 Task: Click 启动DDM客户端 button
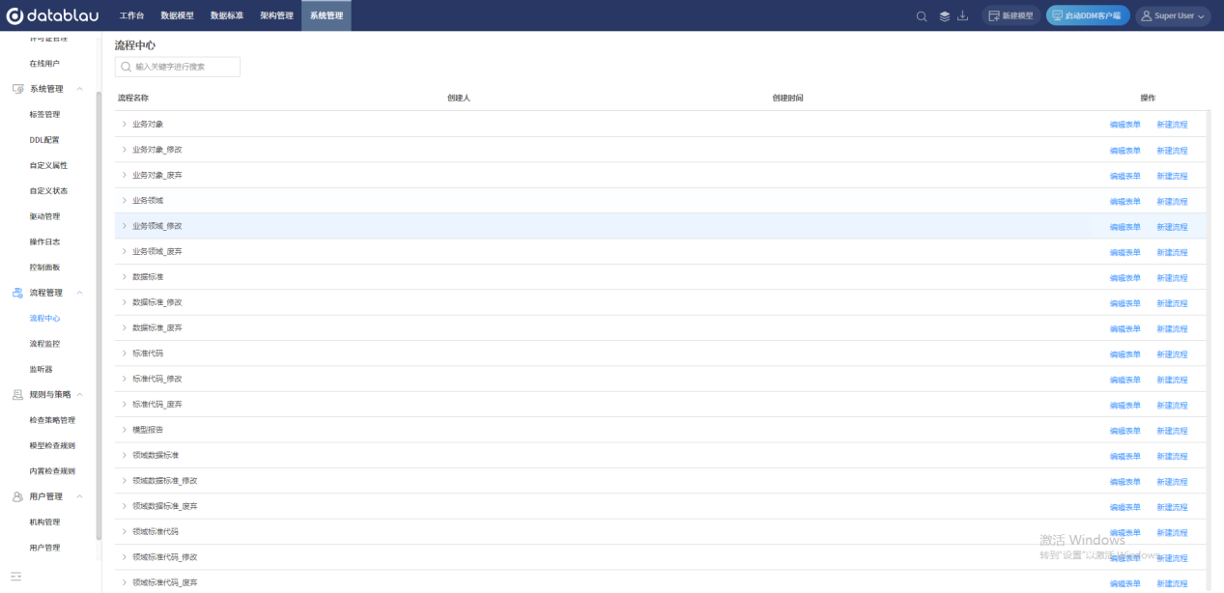tap(1088, 15)
